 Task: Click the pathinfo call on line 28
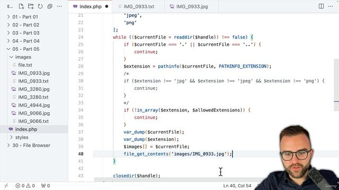(168, 66)
